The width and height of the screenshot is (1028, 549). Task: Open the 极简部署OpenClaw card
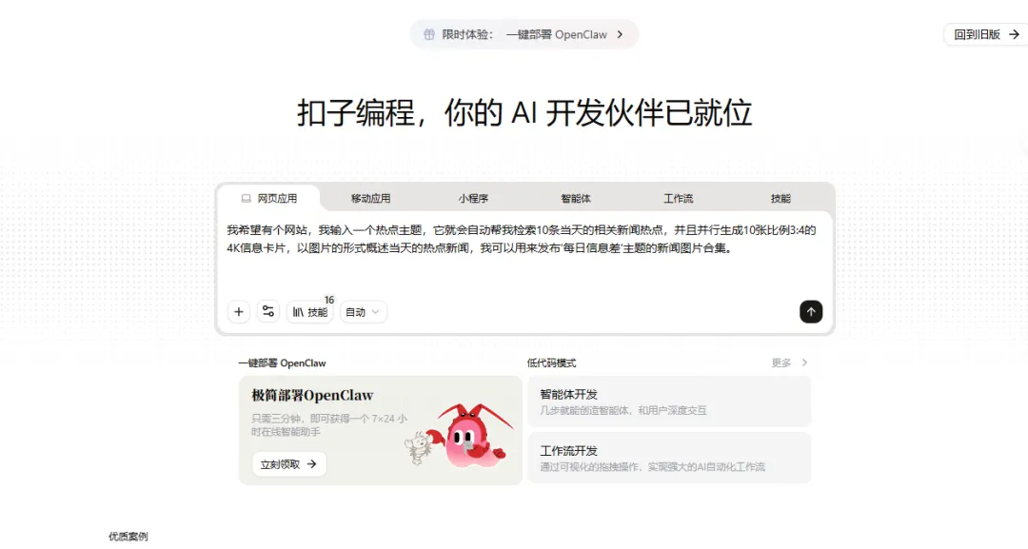coord(380,430)
